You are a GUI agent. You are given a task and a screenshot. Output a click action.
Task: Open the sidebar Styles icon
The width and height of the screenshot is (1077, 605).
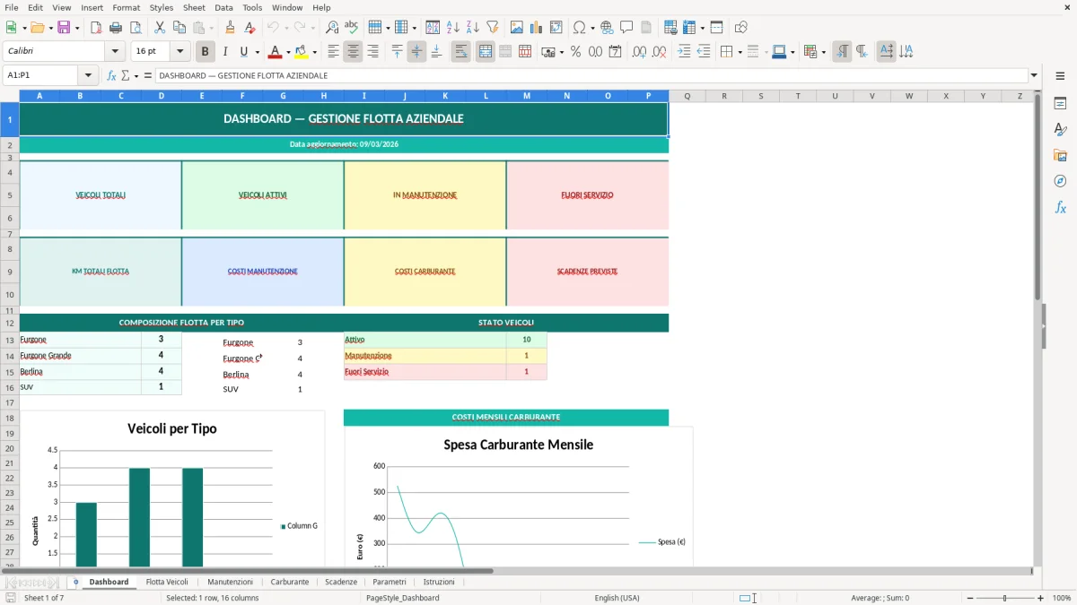(x=1060, y=129)
